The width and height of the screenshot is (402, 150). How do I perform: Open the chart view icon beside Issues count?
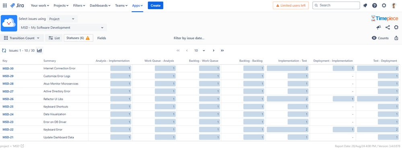(x=39, y=51)
